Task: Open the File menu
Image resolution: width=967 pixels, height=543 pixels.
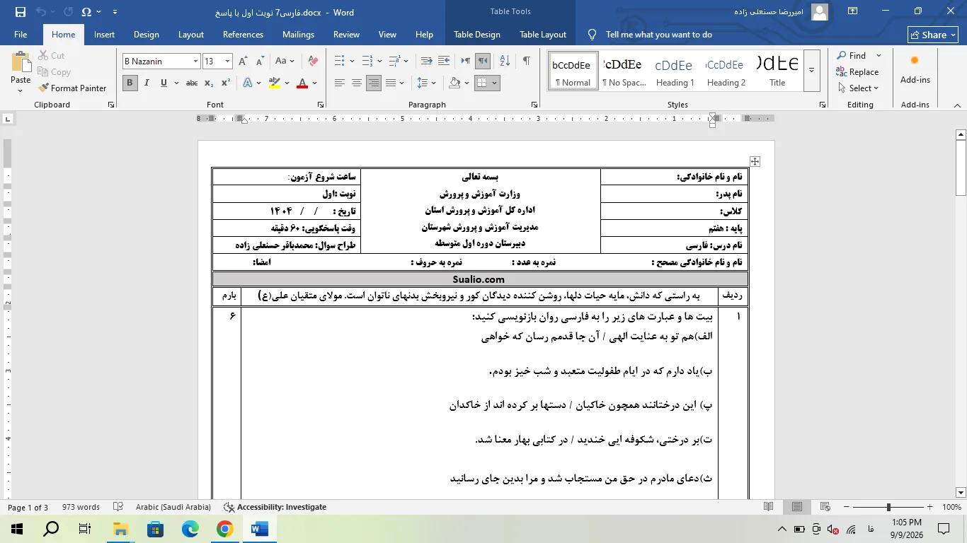Action: tap(21, 35)
